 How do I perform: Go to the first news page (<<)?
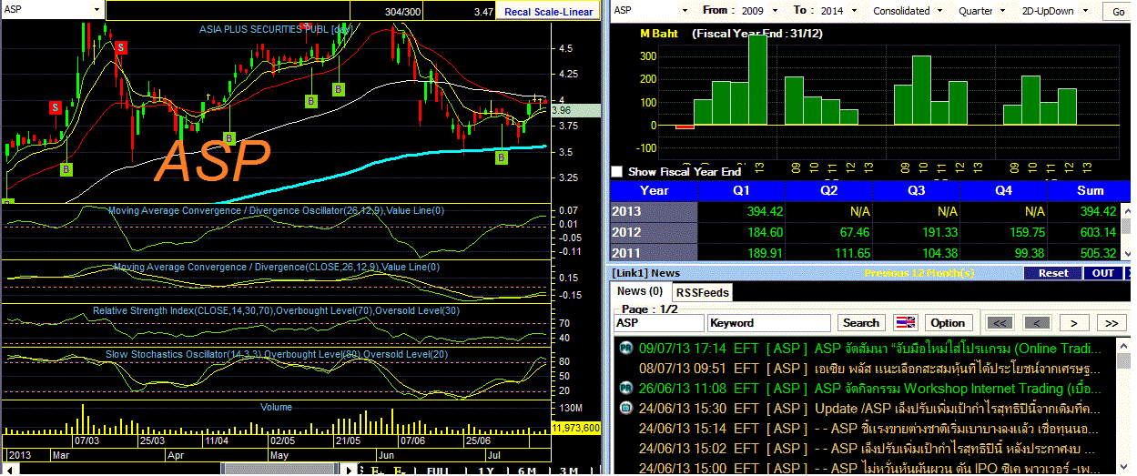(999, 323)
